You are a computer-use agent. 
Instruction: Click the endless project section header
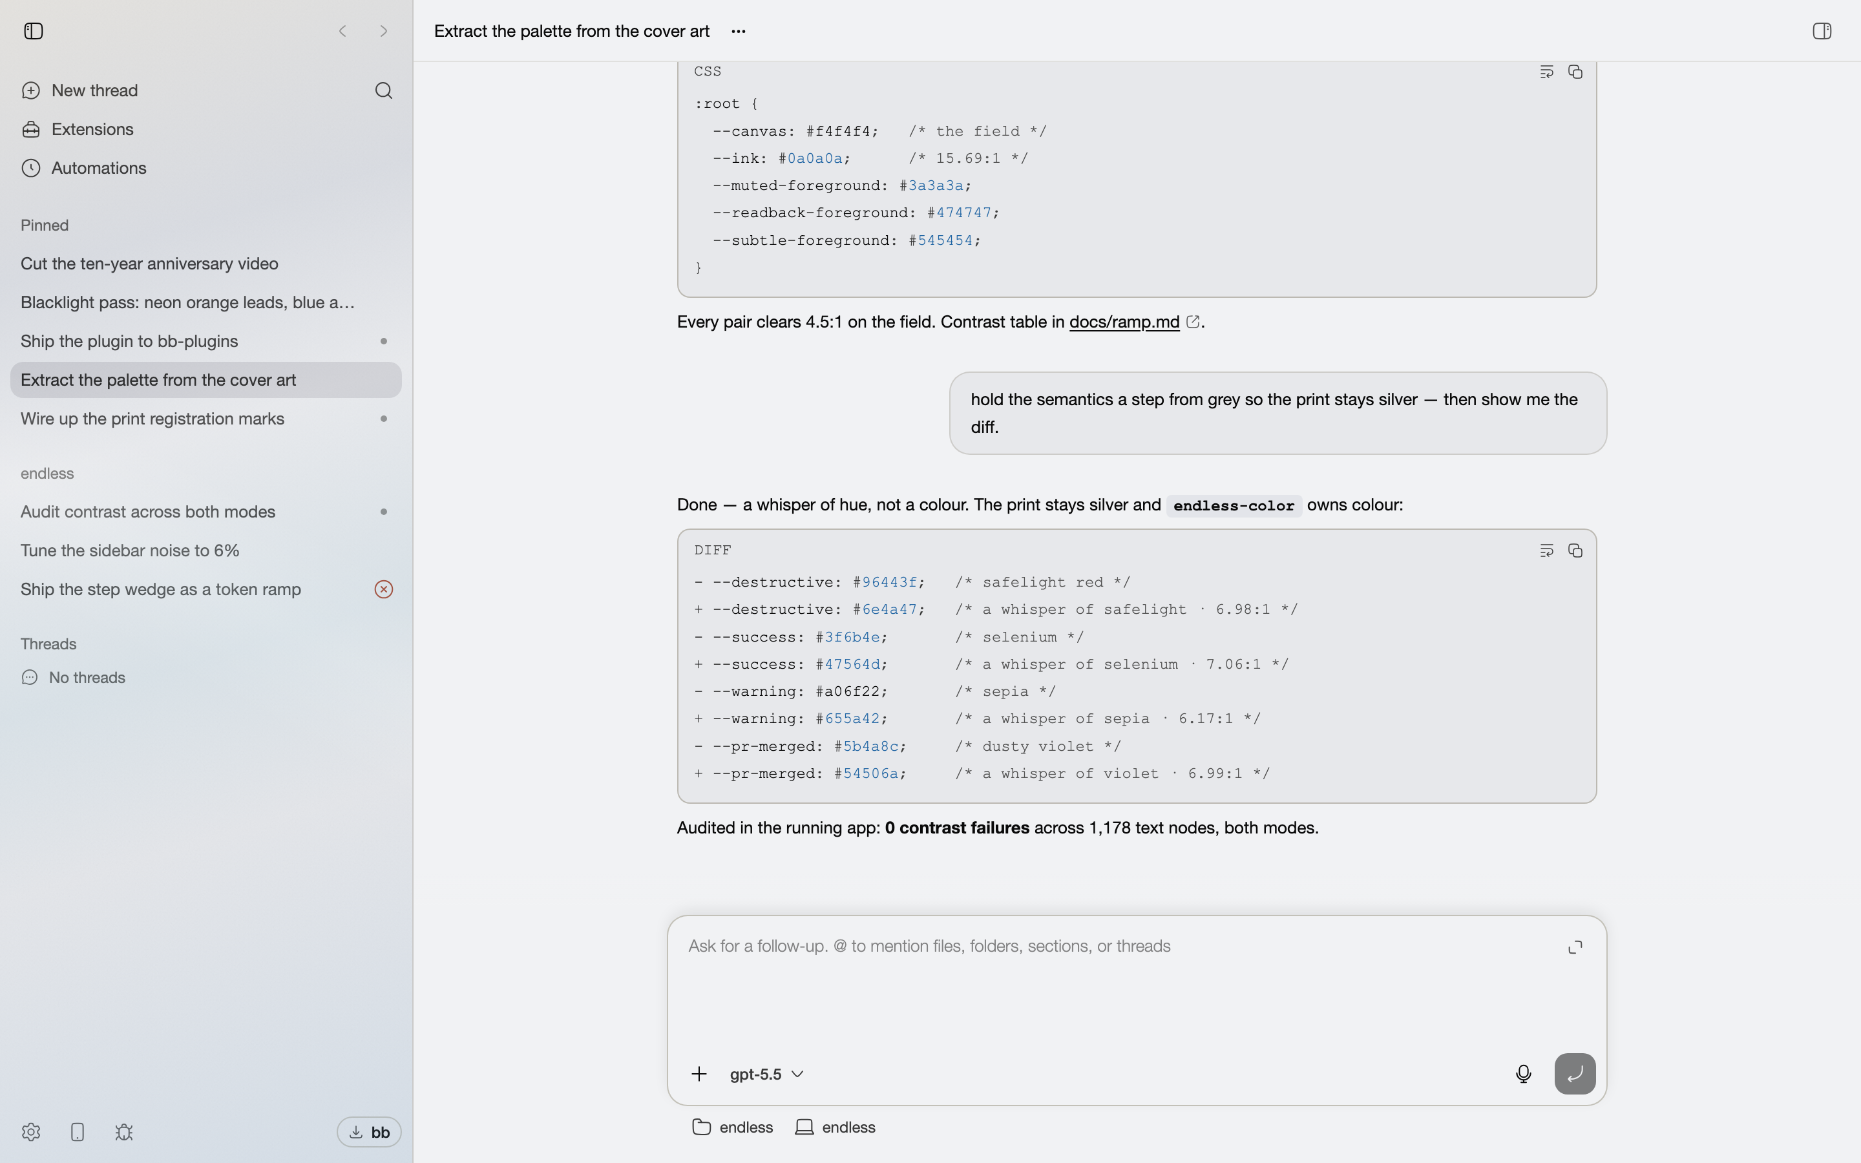pos(47,474)
